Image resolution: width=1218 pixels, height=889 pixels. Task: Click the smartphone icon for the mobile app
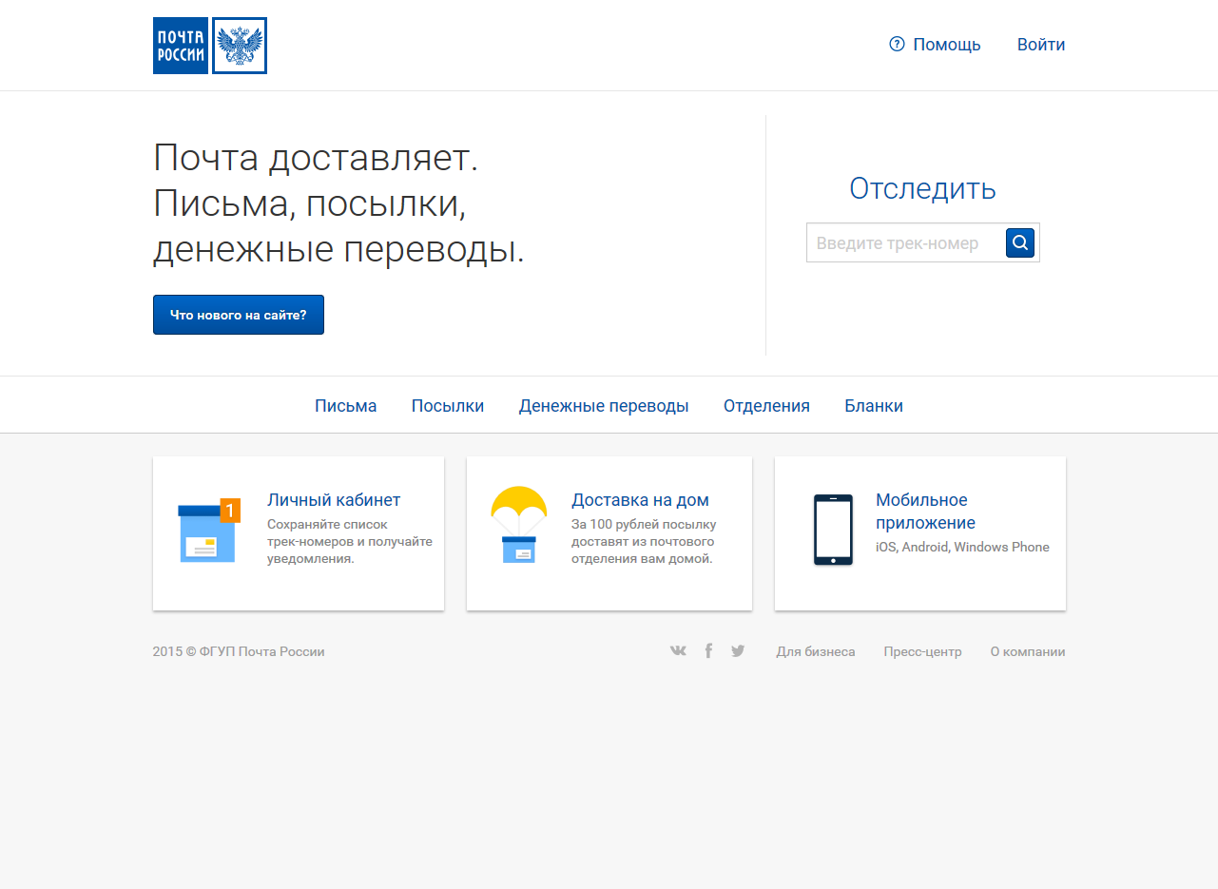[x=833, y=530]
